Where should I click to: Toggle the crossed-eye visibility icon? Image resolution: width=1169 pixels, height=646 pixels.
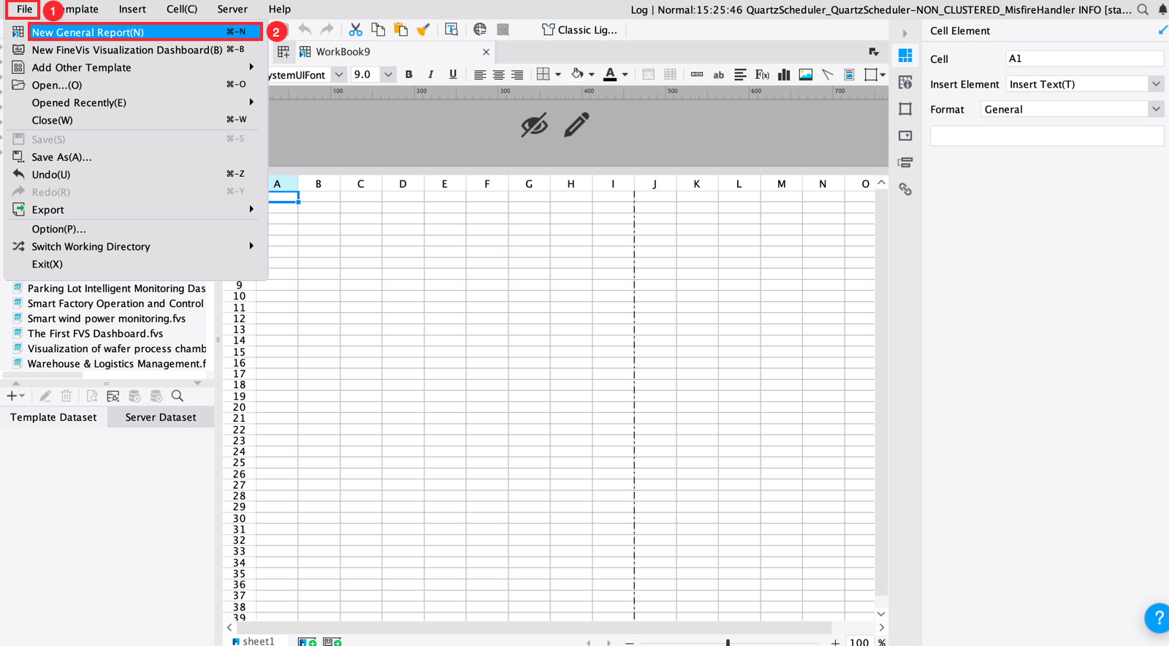tap(534, 125)
